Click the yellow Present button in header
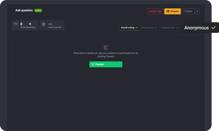Viewport: 219px width, 131px height. (172, 11)
